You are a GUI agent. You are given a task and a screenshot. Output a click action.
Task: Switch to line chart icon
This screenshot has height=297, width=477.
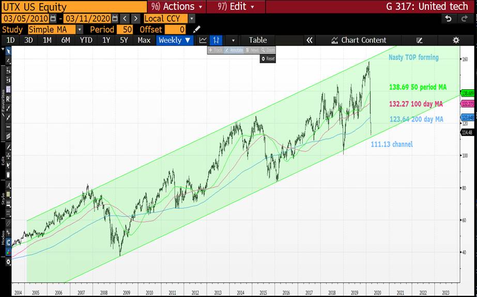203,40
